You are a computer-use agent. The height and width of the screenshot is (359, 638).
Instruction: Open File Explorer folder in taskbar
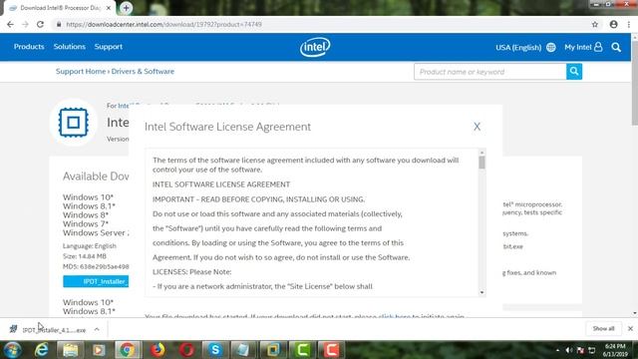(70, 350)
